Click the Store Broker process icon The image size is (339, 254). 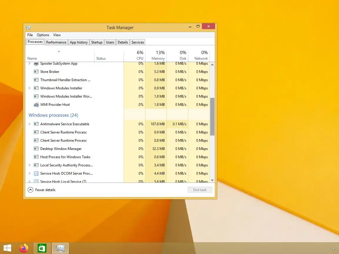(36, 72)
